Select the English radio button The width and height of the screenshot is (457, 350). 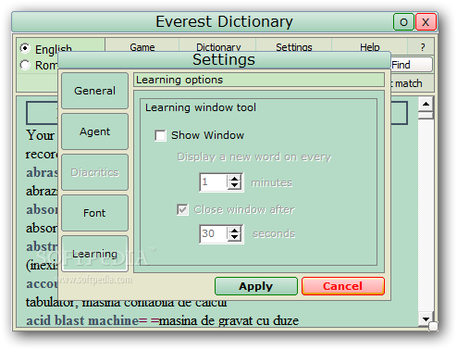click(x=25, y=48)
